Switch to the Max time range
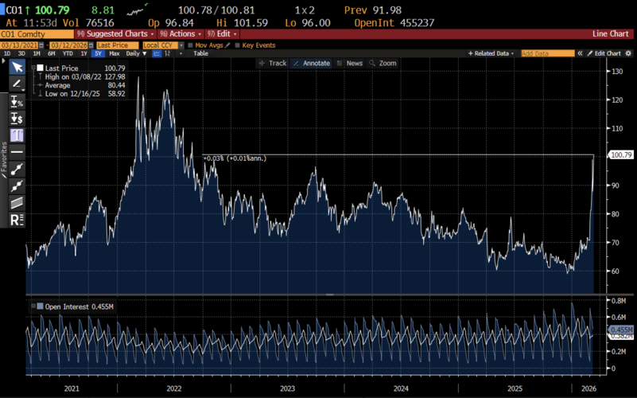Image resolution: width=637 pixels, height=398 pixels. pos(115,53)
